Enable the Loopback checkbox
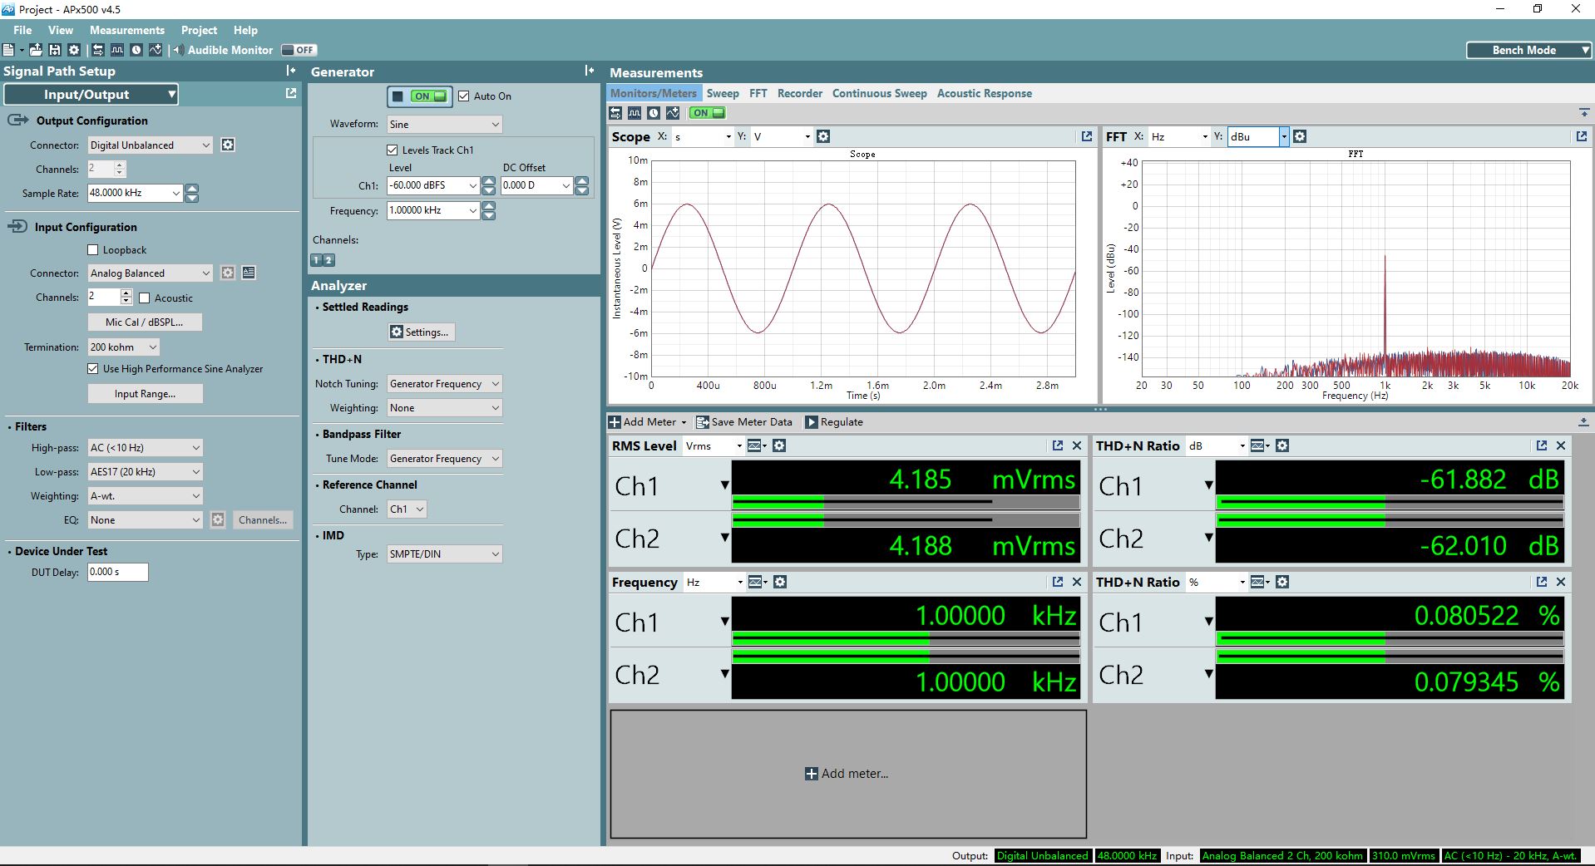The height and width of the screenshot is (866, 1595). point(93,250)
